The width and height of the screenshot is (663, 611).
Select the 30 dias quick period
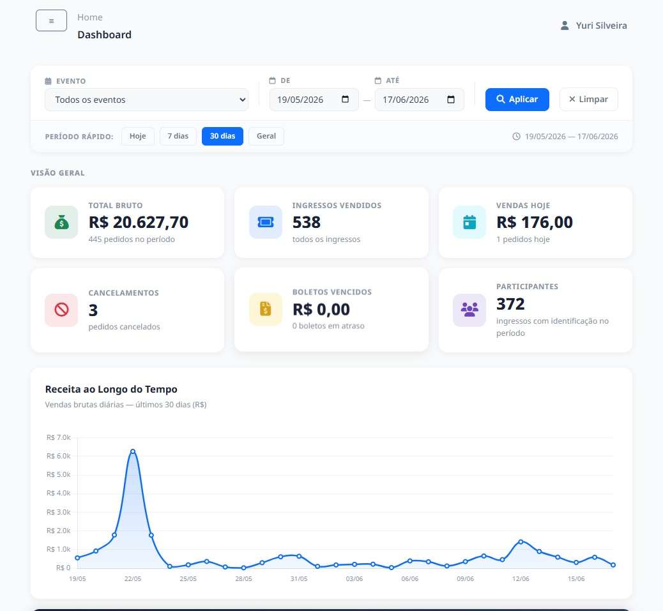point(222,136)
